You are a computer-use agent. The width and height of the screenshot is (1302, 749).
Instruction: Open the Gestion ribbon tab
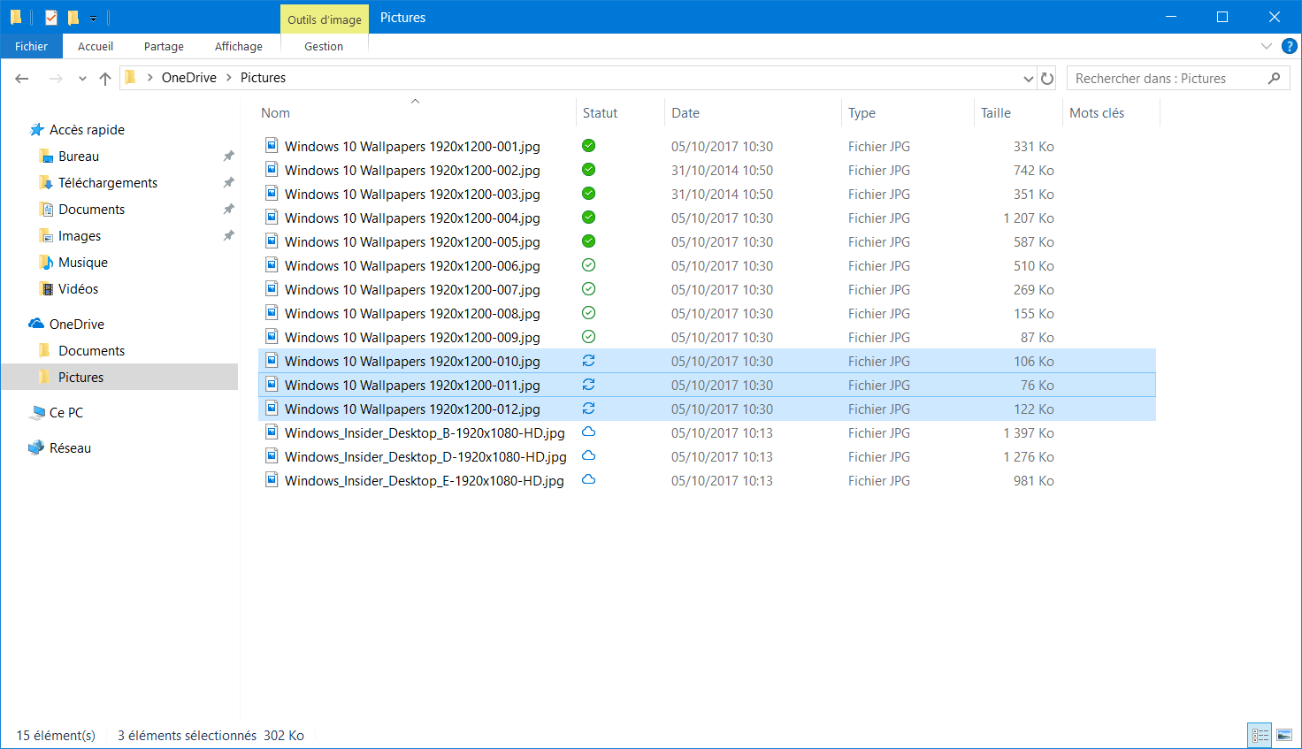pyautogui.click(x=324, y=47)
